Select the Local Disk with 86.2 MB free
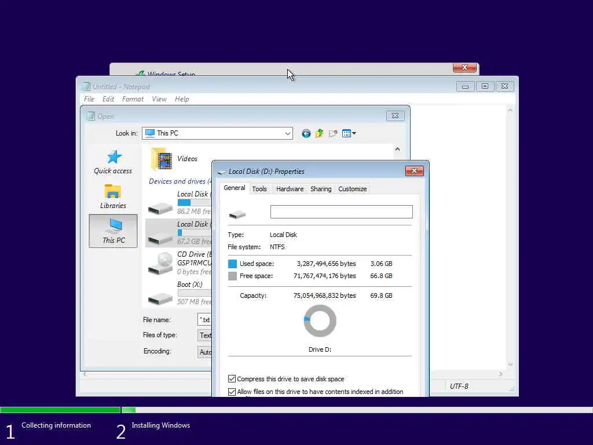The image size is (593, 445). click(x=179, y=202)
